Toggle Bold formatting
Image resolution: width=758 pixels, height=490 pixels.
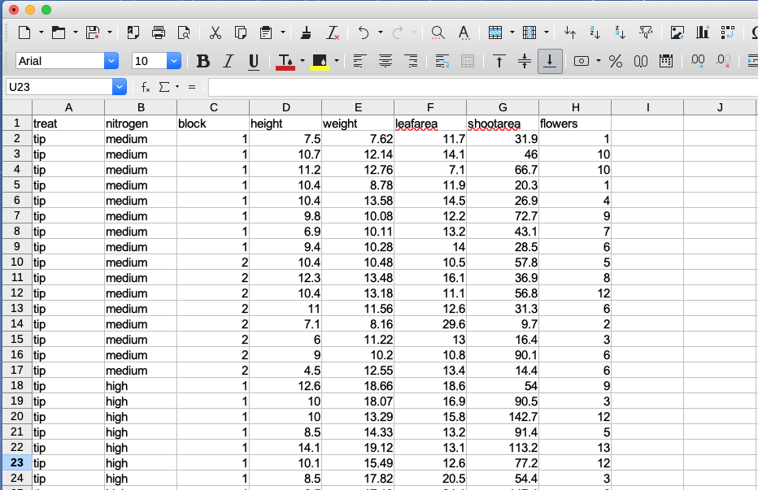coord(203,61)
